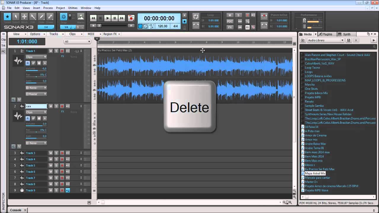Adjust Track 1 Pan slider
The height and width of the screenshot is (213, 379).
point(36,75)
